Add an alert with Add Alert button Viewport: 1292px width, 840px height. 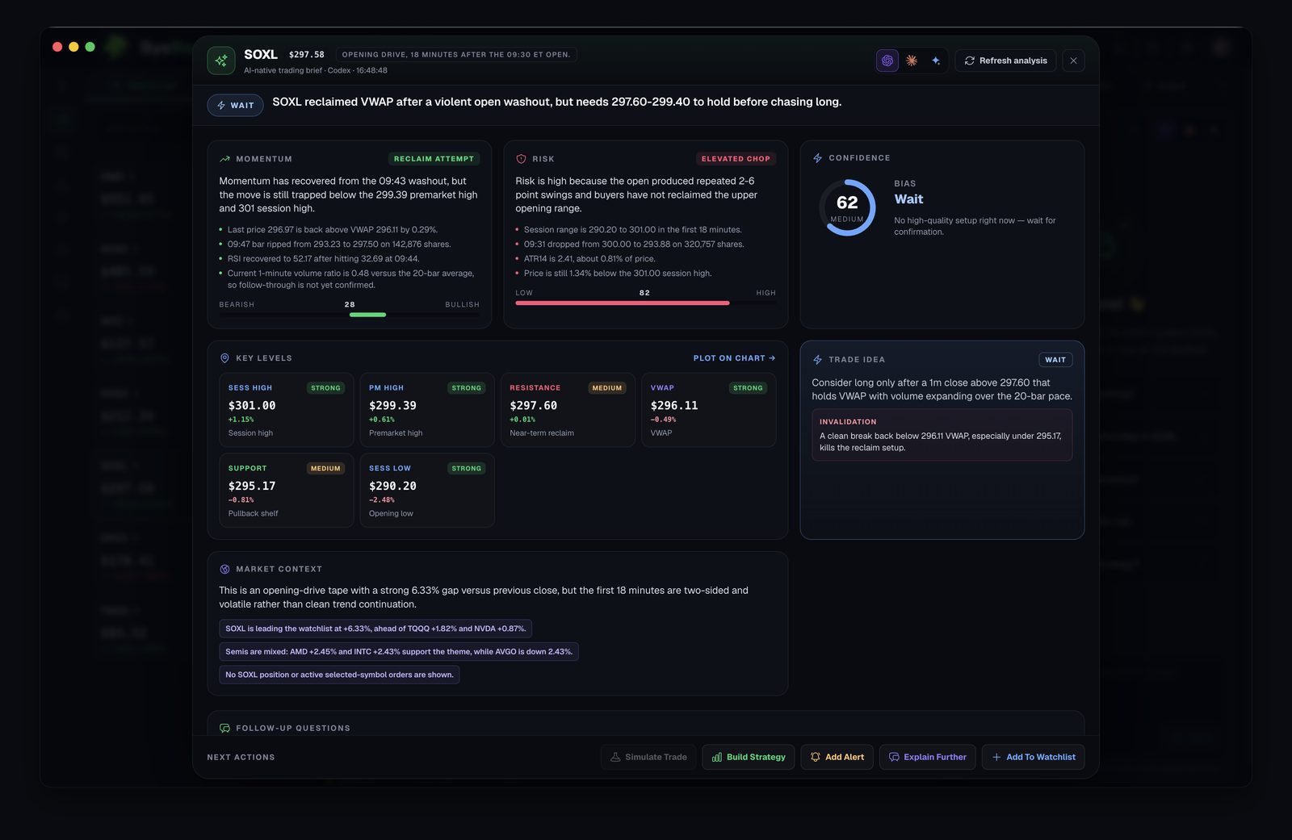(x=837, y=757)
